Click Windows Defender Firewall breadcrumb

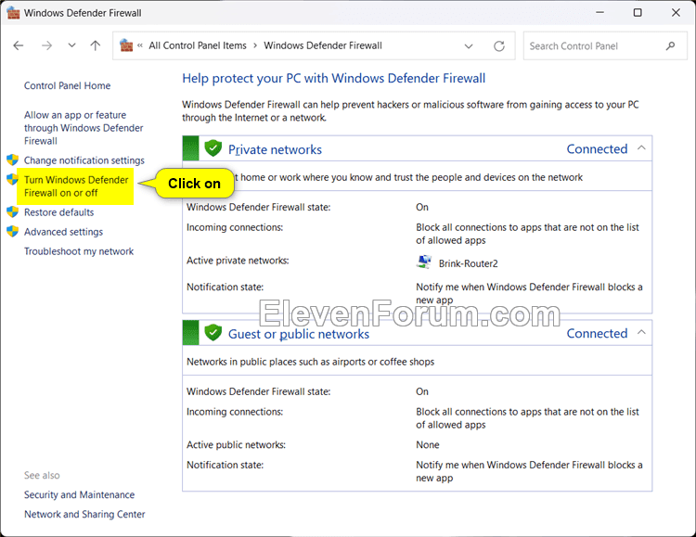pyautogui.click(x=323, y=45)
